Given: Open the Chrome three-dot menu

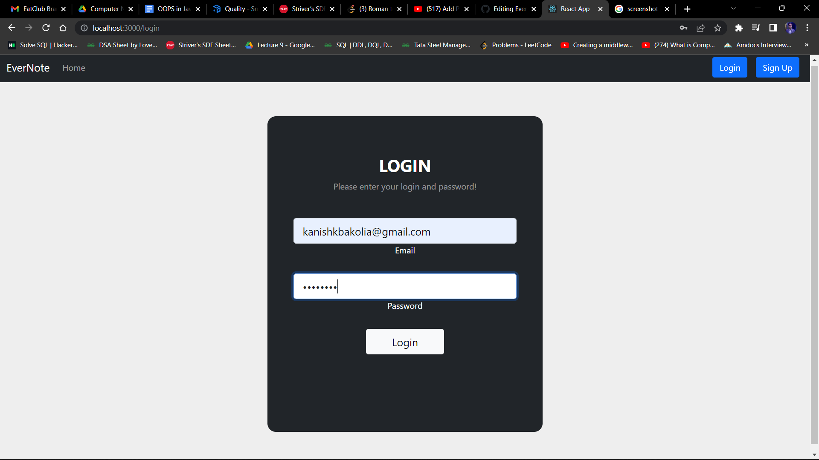Looking at the screenshot, I should point(807,28).
